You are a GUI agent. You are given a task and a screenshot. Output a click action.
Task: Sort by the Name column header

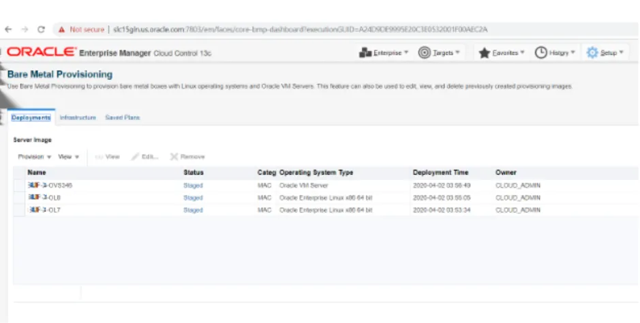click(x=37, y=172)
